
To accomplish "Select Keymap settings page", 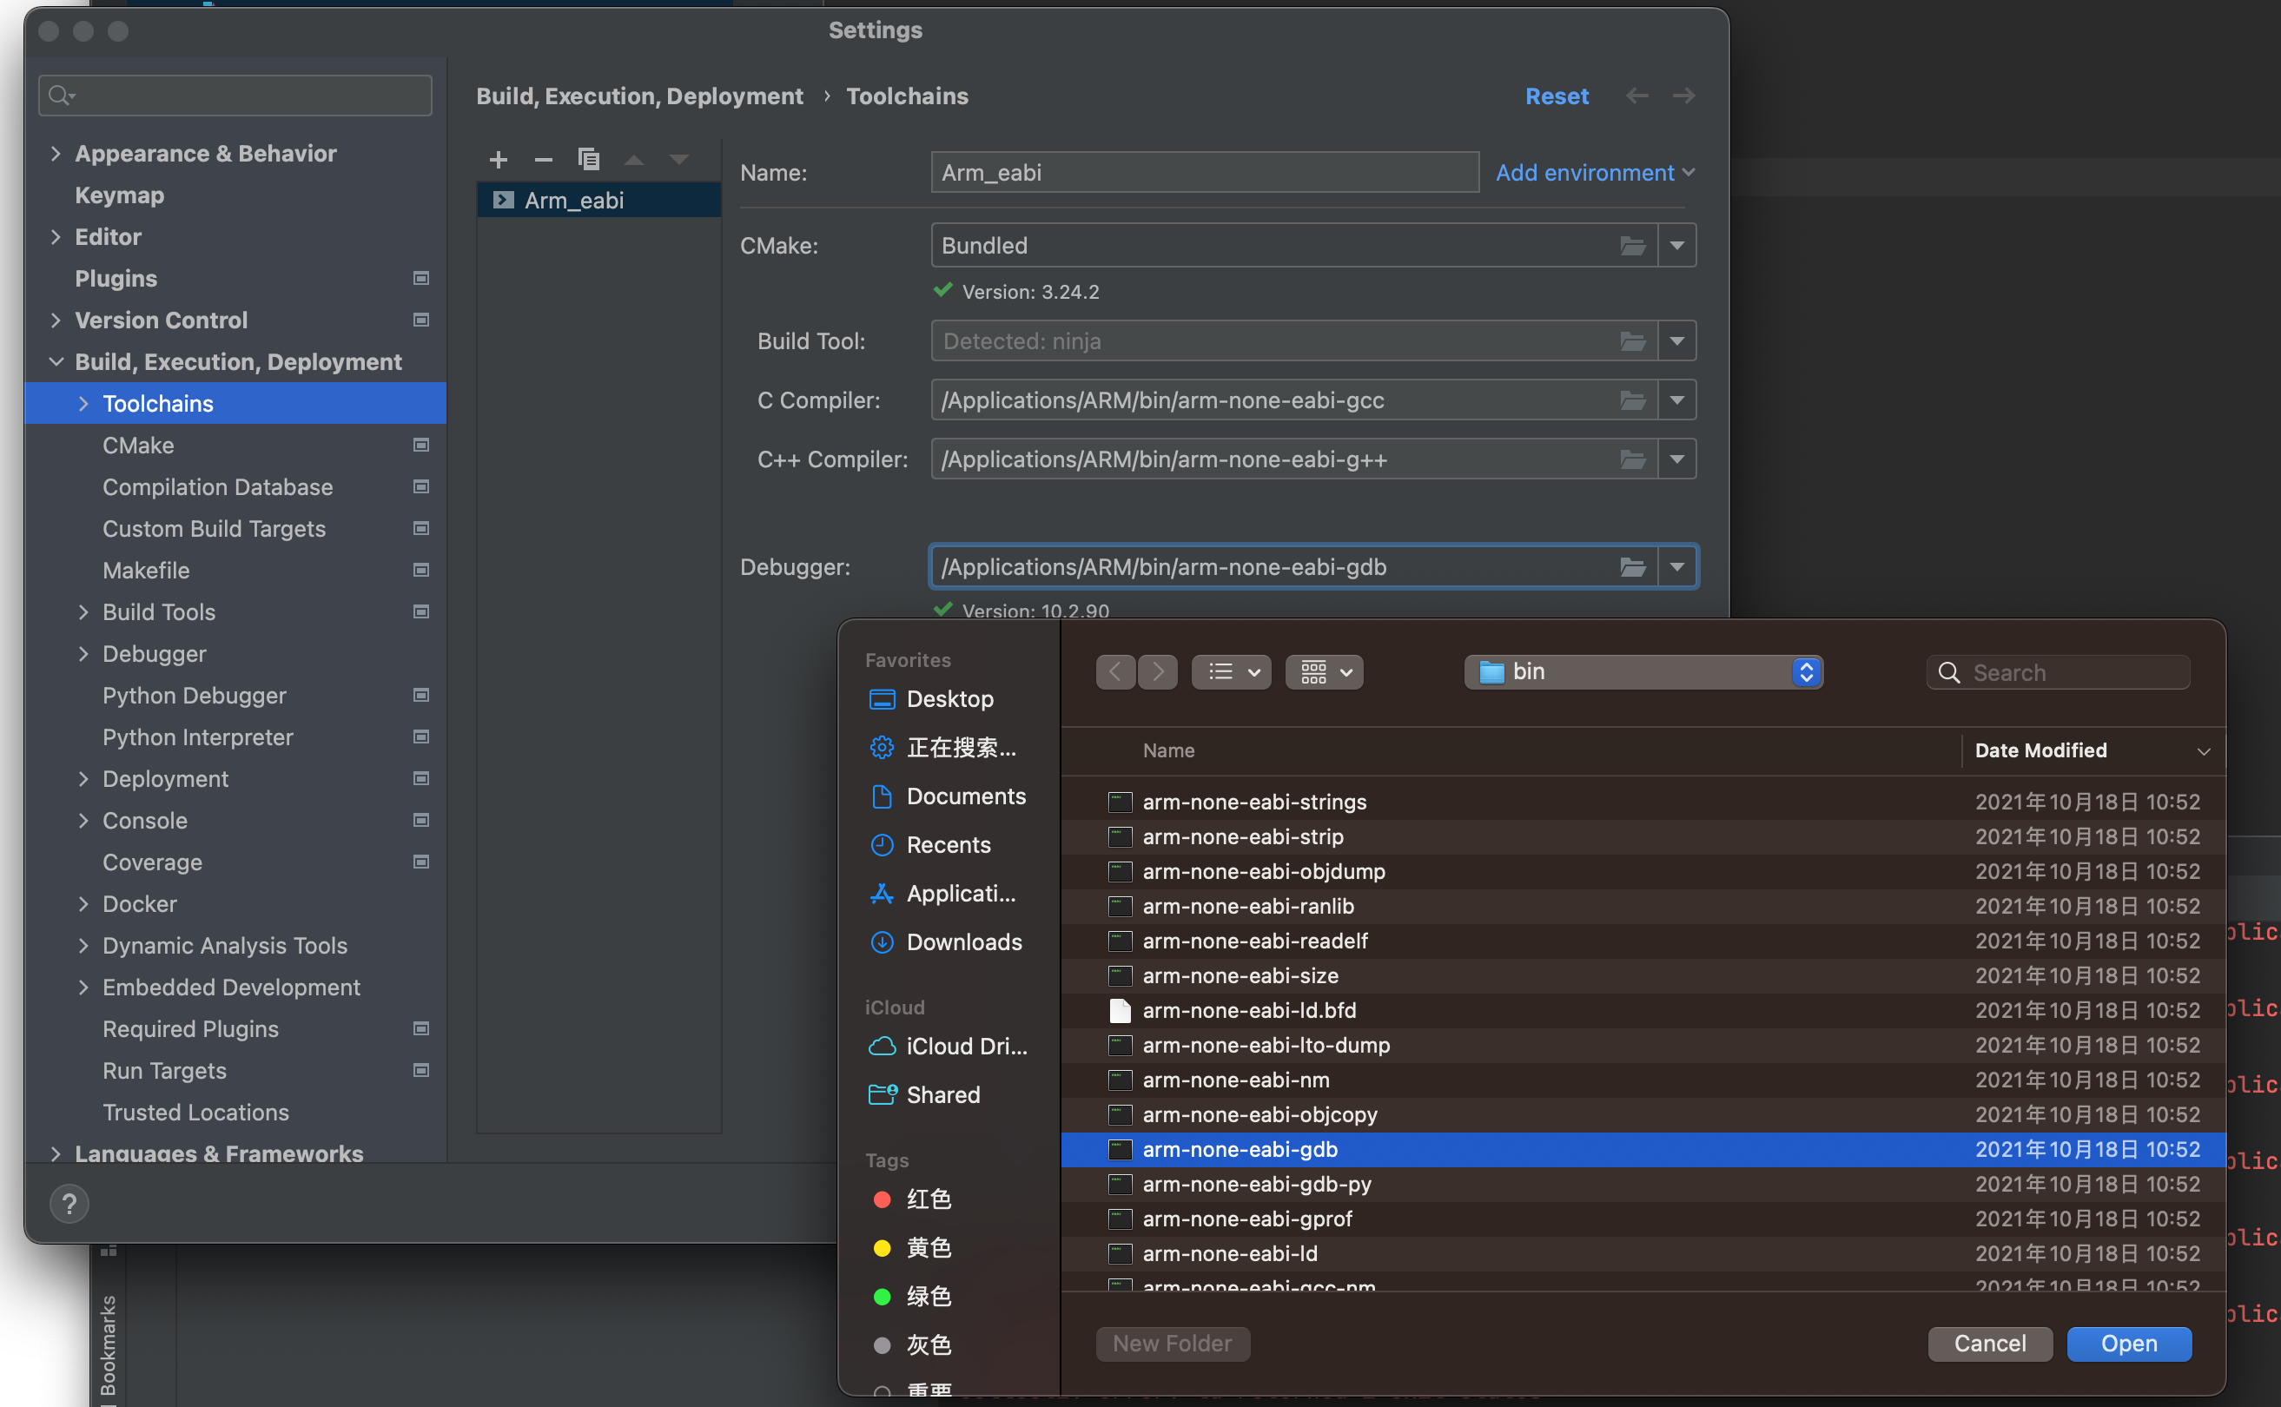I will (x=119, y=195).
